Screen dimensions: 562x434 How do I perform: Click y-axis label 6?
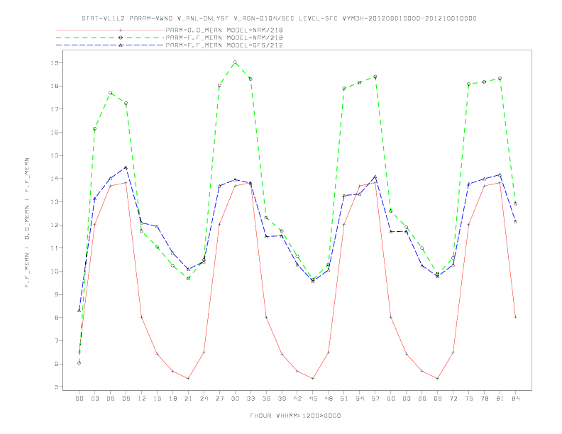[56, 364]
